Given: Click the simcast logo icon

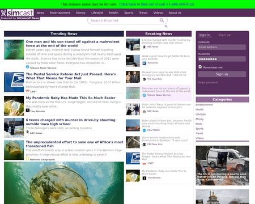Looking at the screenshot, I should point(3,13).
